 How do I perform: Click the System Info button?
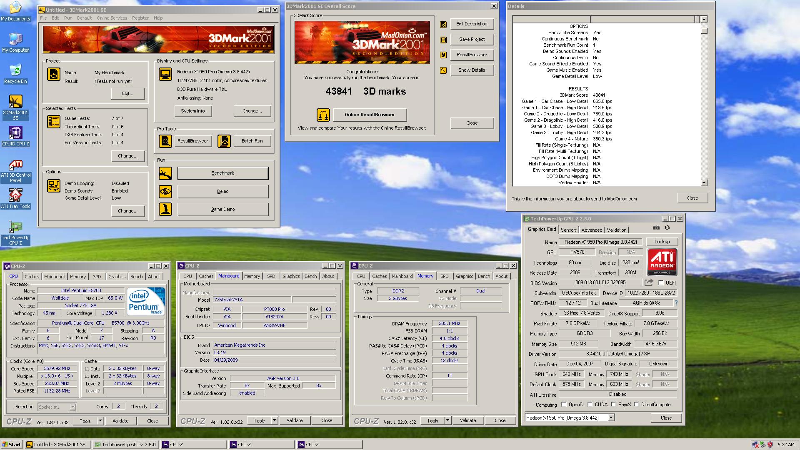click(x=192, y=111)
